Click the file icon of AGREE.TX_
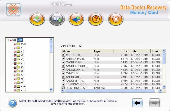The width and height of the screenshot is (170, 111). tap(63, 55)
